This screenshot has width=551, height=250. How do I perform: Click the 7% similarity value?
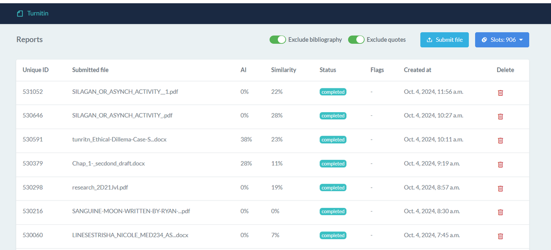pos(275,235)
